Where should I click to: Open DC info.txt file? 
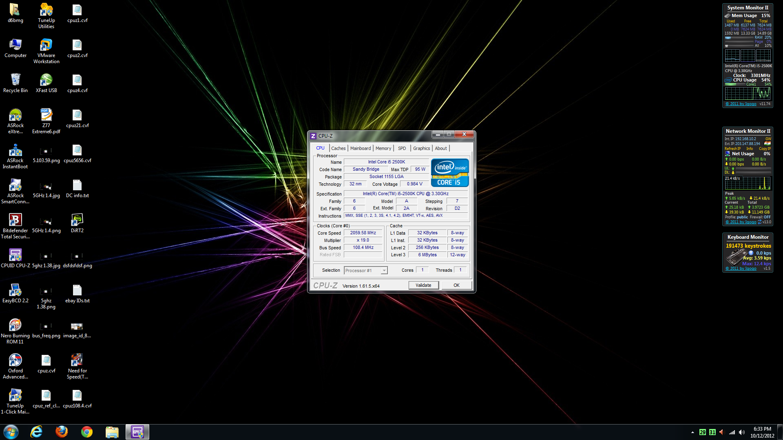pyautogui.click(x=77, y=188)
